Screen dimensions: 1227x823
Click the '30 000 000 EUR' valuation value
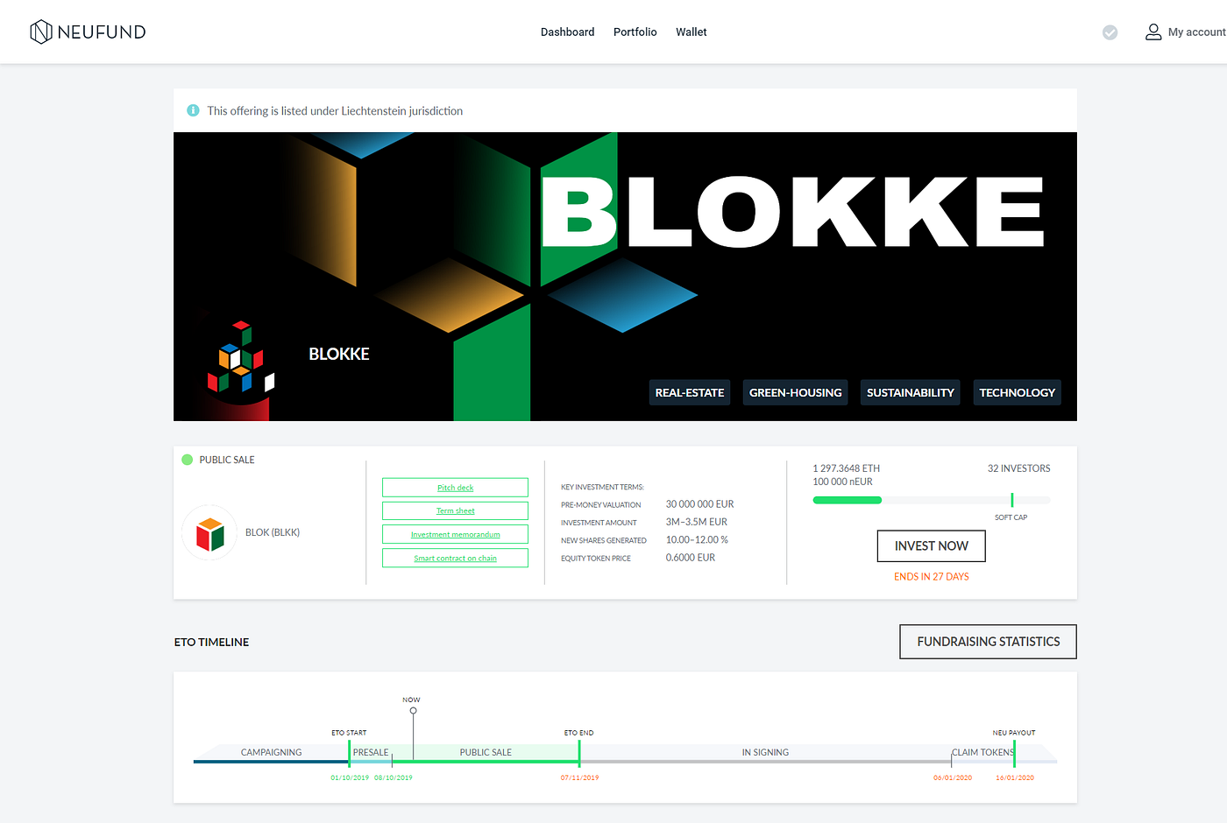point(699,504)
